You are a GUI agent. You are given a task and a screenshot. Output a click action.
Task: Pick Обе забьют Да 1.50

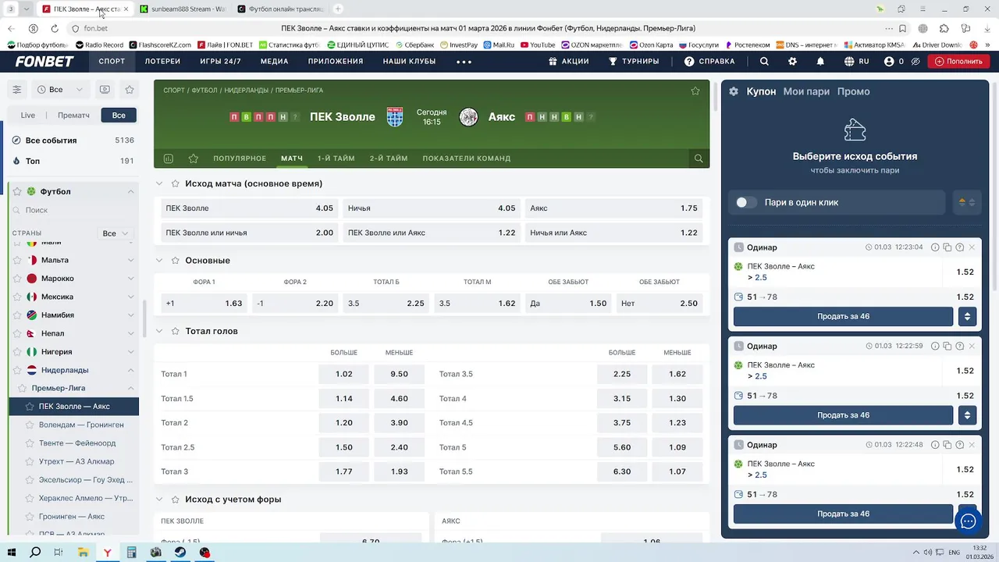[x=568, y=303]
